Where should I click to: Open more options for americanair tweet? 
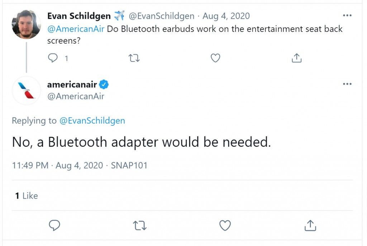coord(347,84)
